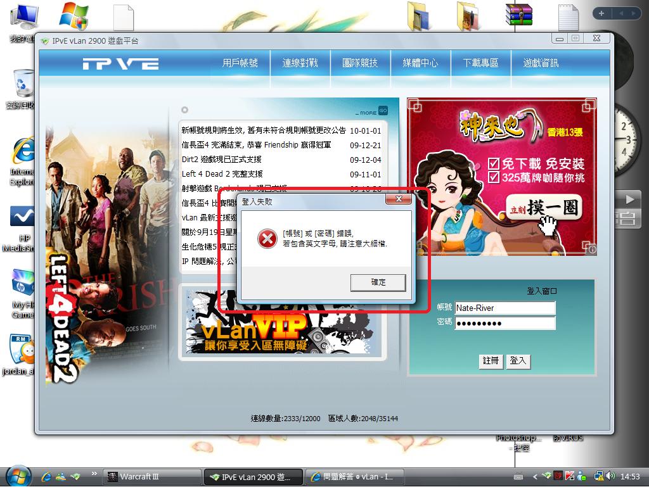Click the vLan tray icon in notification area

point(546,476)
